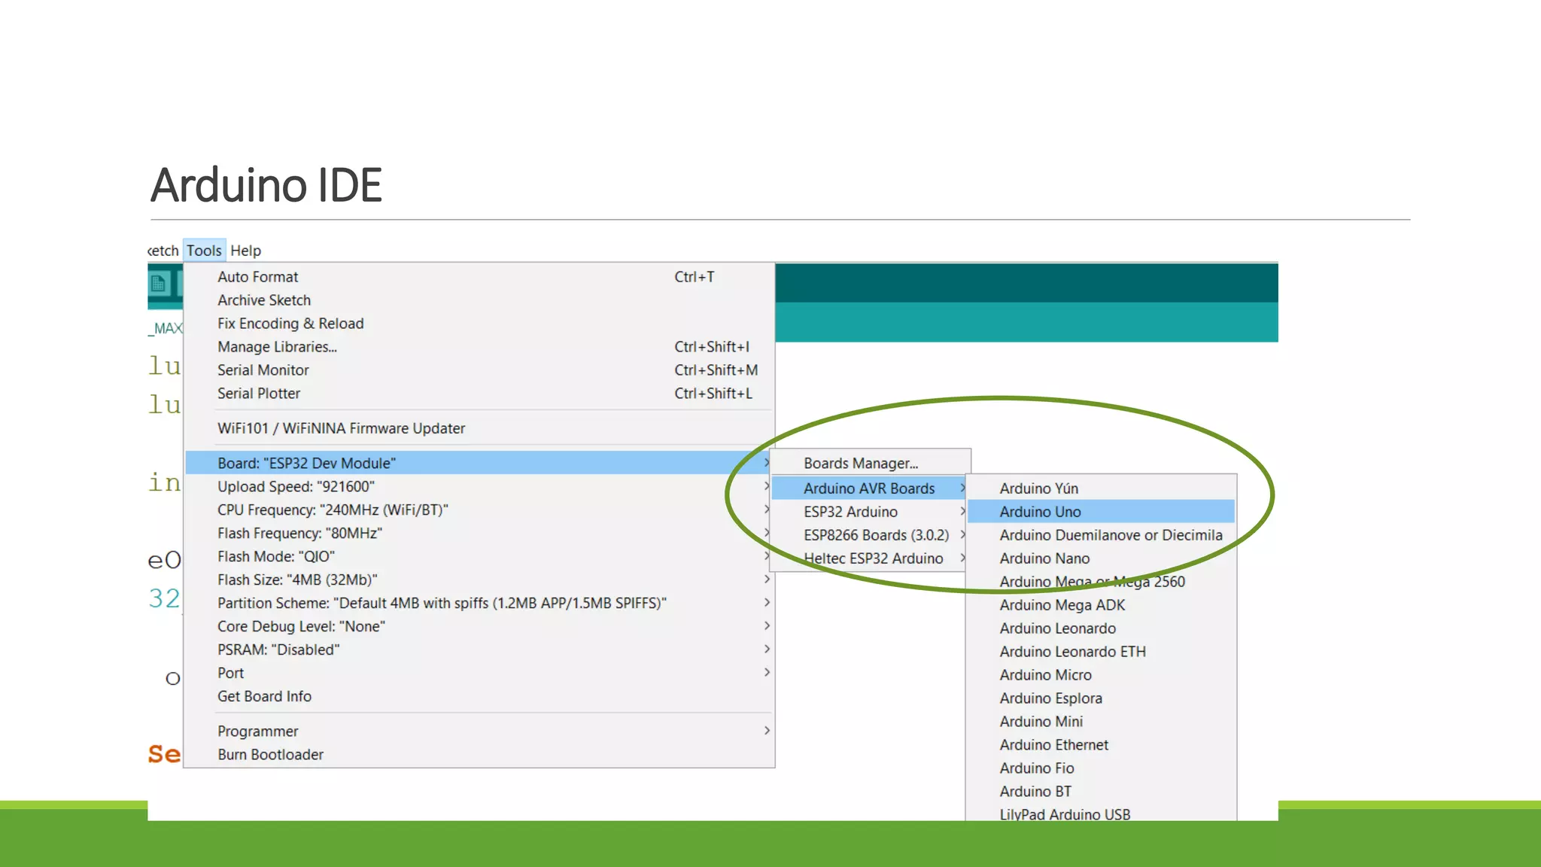Open Boards Manager...
This screenshot has width=1541, height=867.
[870, 464]
